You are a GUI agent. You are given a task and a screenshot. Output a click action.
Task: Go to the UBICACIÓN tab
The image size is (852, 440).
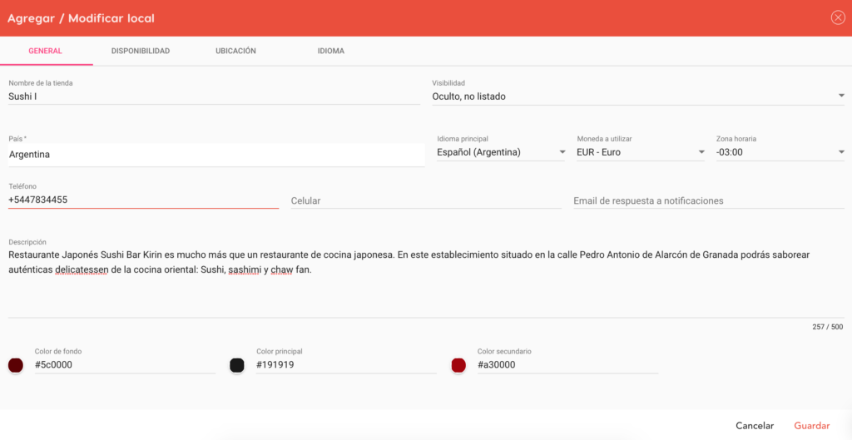[x=235, y=51]
